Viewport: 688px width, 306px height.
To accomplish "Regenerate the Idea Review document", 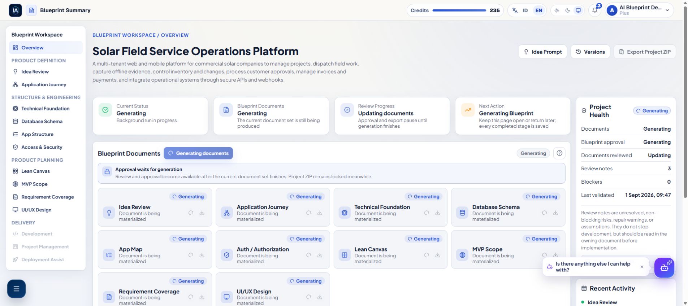I will pyautogui.click(x=191, y=213).
